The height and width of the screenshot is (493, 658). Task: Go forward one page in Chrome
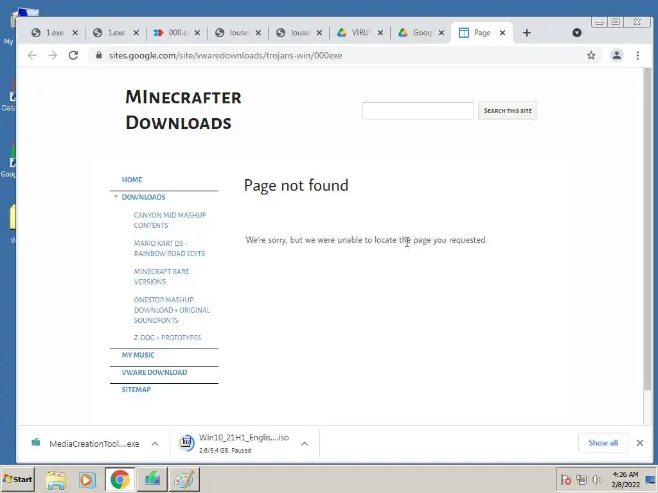[53, 55]
